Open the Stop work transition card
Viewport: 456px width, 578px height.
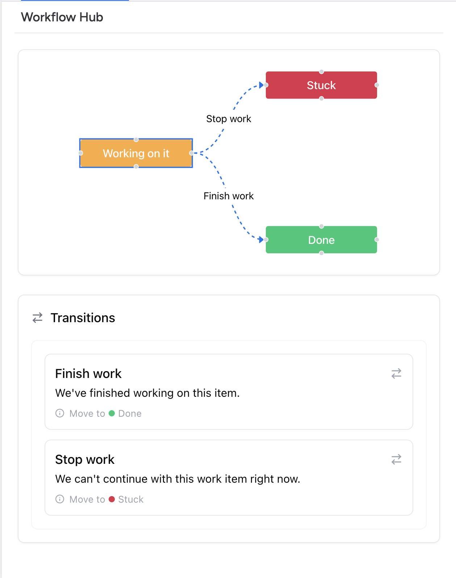pyautogui.click(x=229, y=478)
